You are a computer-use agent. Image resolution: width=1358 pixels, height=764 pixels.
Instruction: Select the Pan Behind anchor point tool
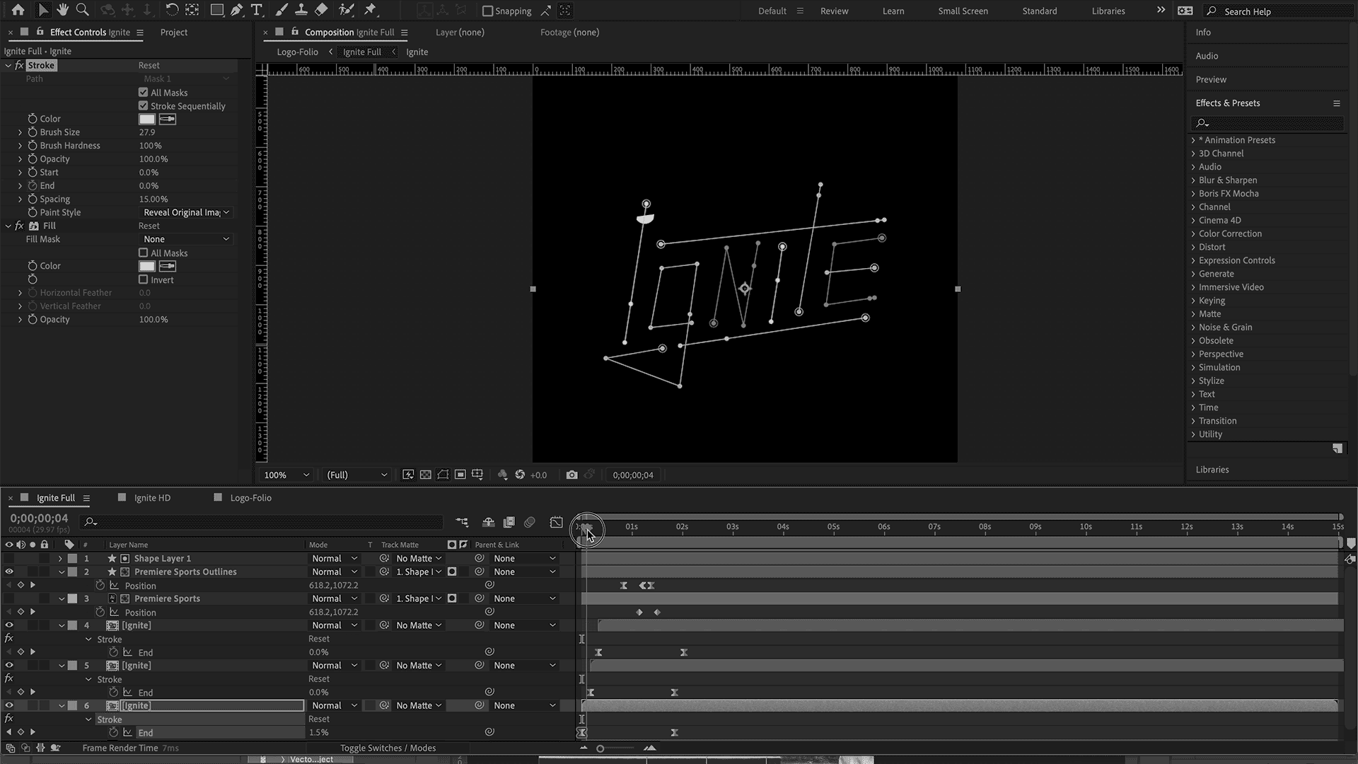[192, 10]
